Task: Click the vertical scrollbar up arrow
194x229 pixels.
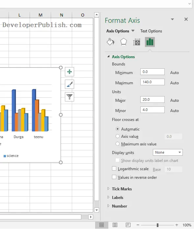Action: 97,15
